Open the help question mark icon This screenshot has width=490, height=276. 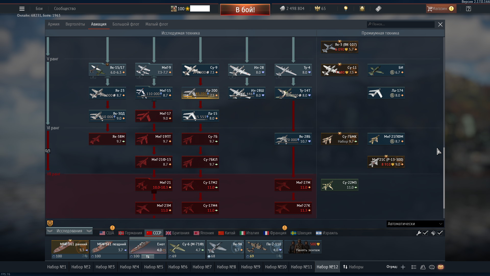tap(468, 9)
